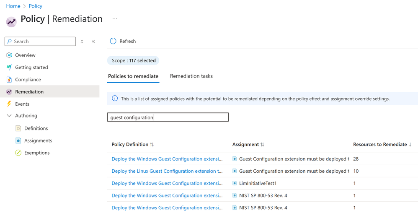Screen dimensions: 418x213
Task: Click the search magnifier icon in the sidebar
Action: point(9,42)
